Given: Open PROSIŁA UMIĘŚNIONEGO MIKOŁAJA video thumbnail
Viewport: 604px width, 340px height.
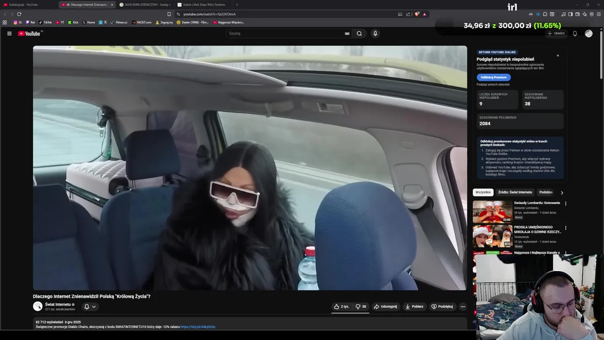Looking at the screenshot, I should click(x=493, y=236).
